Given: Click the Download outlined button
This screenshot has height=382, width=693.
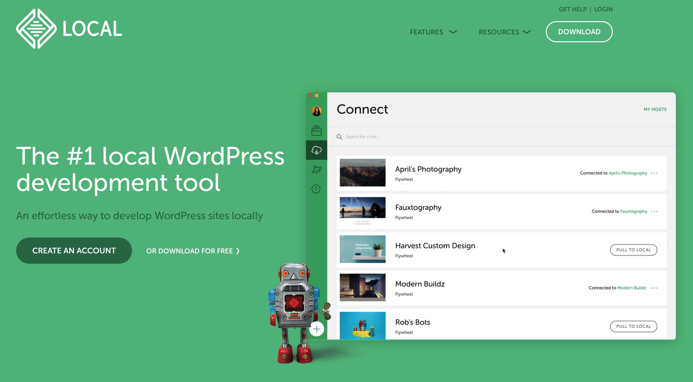Looking at the screenshot, I should 579,32.
